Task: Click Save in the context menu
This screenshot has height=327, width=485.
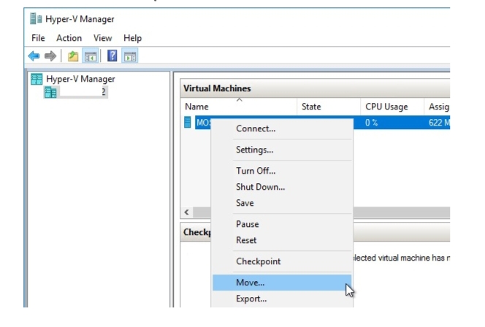Action: (x=282, y=203)
